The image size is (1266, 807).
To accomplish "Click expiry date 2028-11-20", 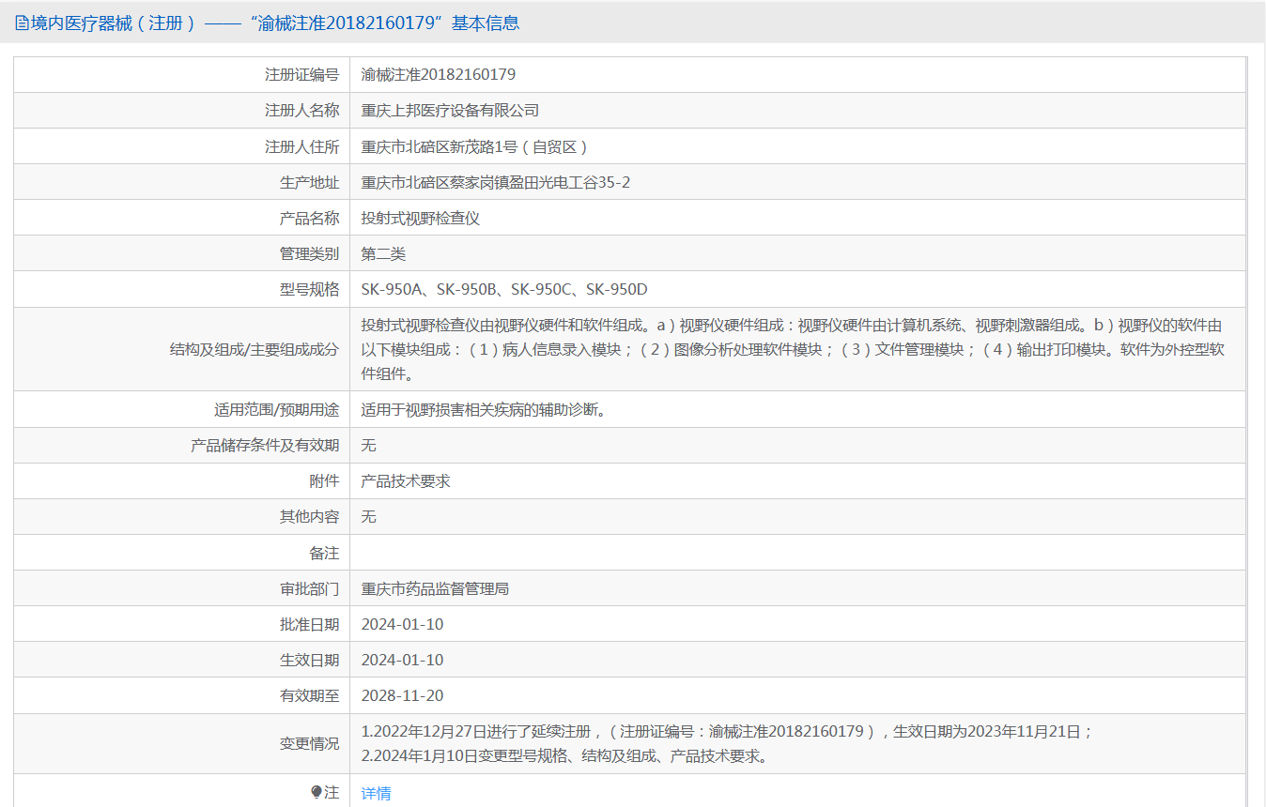I will (402, 695).
